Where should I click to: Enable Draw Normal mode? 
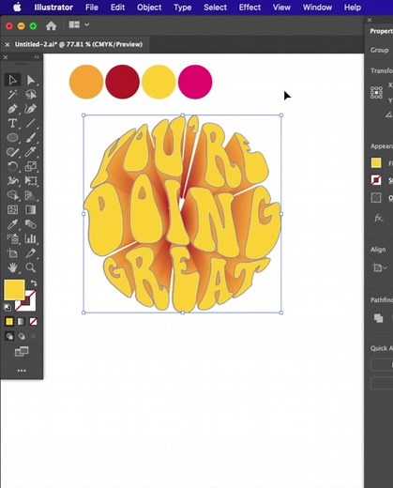9,336
